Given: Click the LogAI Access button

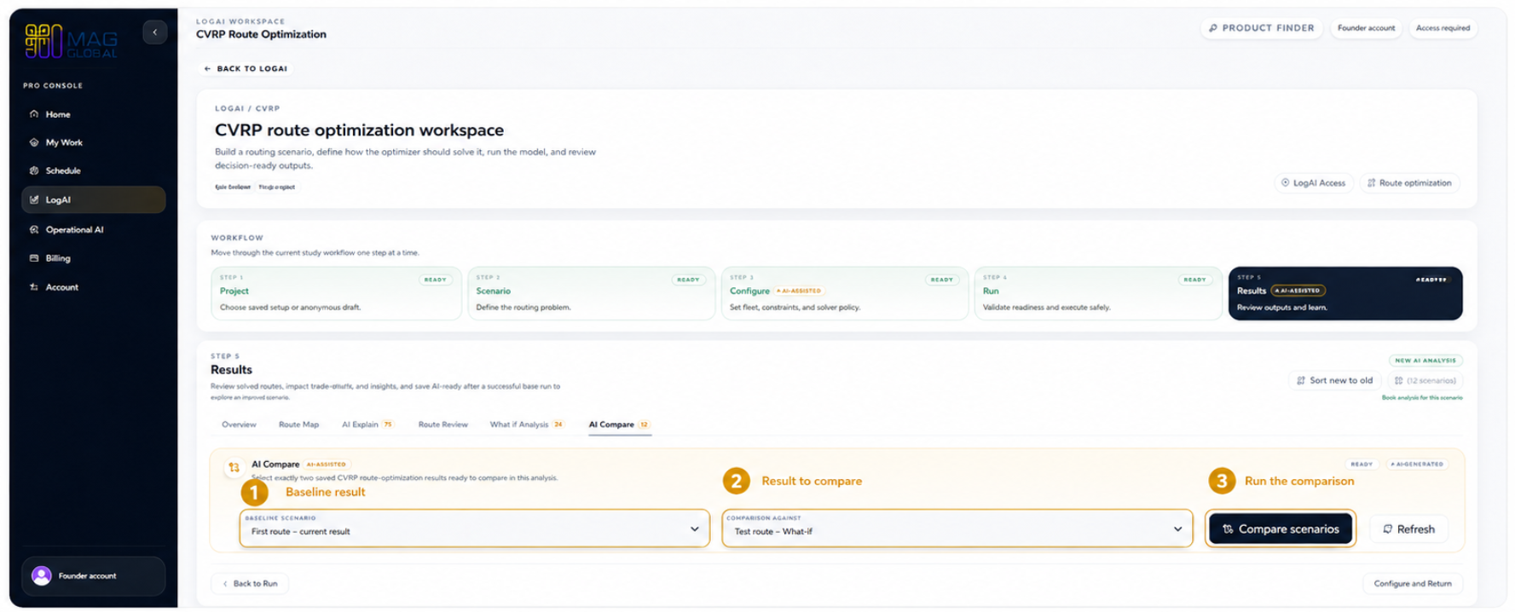Looking at the screenshot, I should pyautogui.click(x=1314, y=183).
